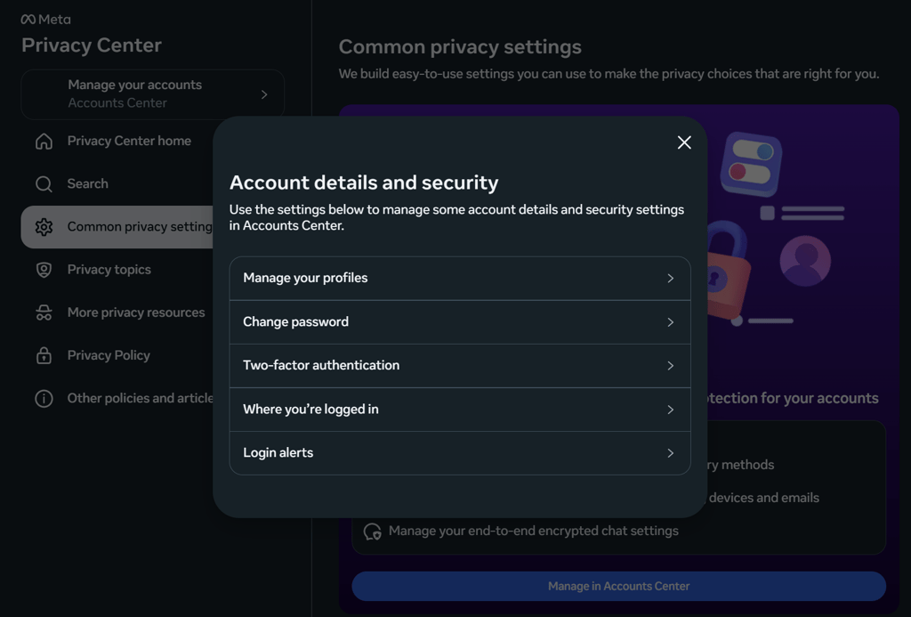Click the profile avatar illustration
This screenshot has width=911, height=617.
tap(804, 261)
